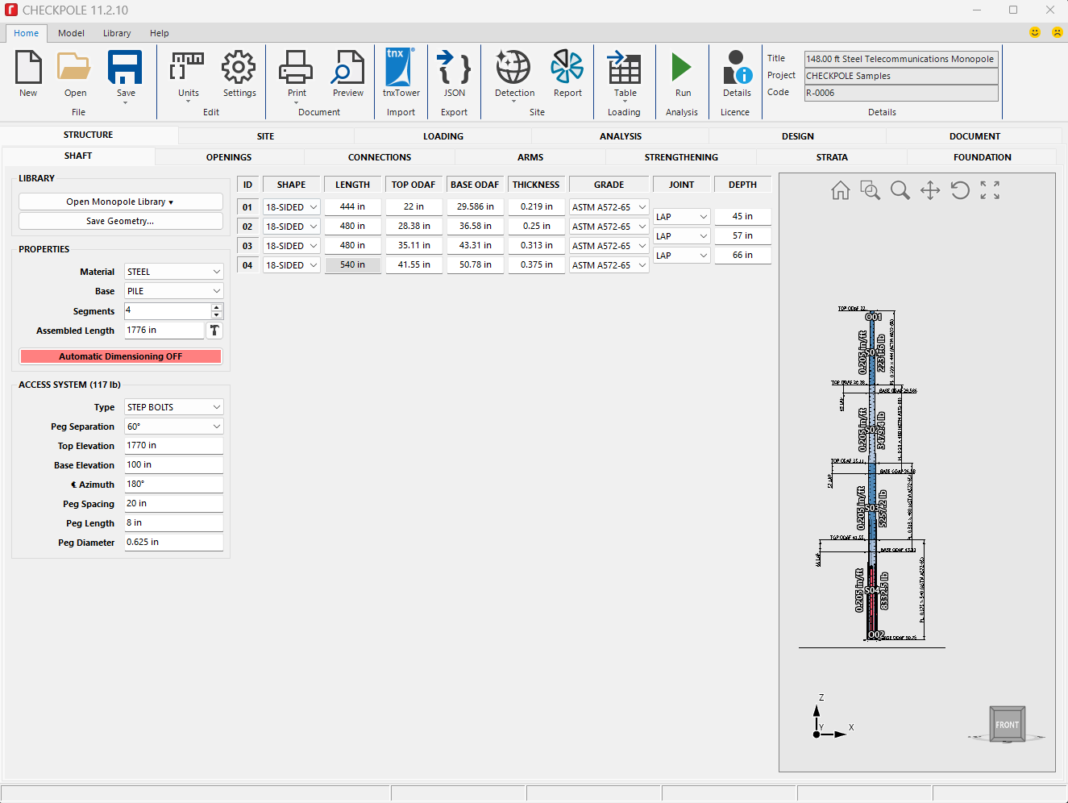Screen dimensions: 1068x803
Task: Open the Peg Separation 60° dropdown
Action: click(x=174, y=426)
